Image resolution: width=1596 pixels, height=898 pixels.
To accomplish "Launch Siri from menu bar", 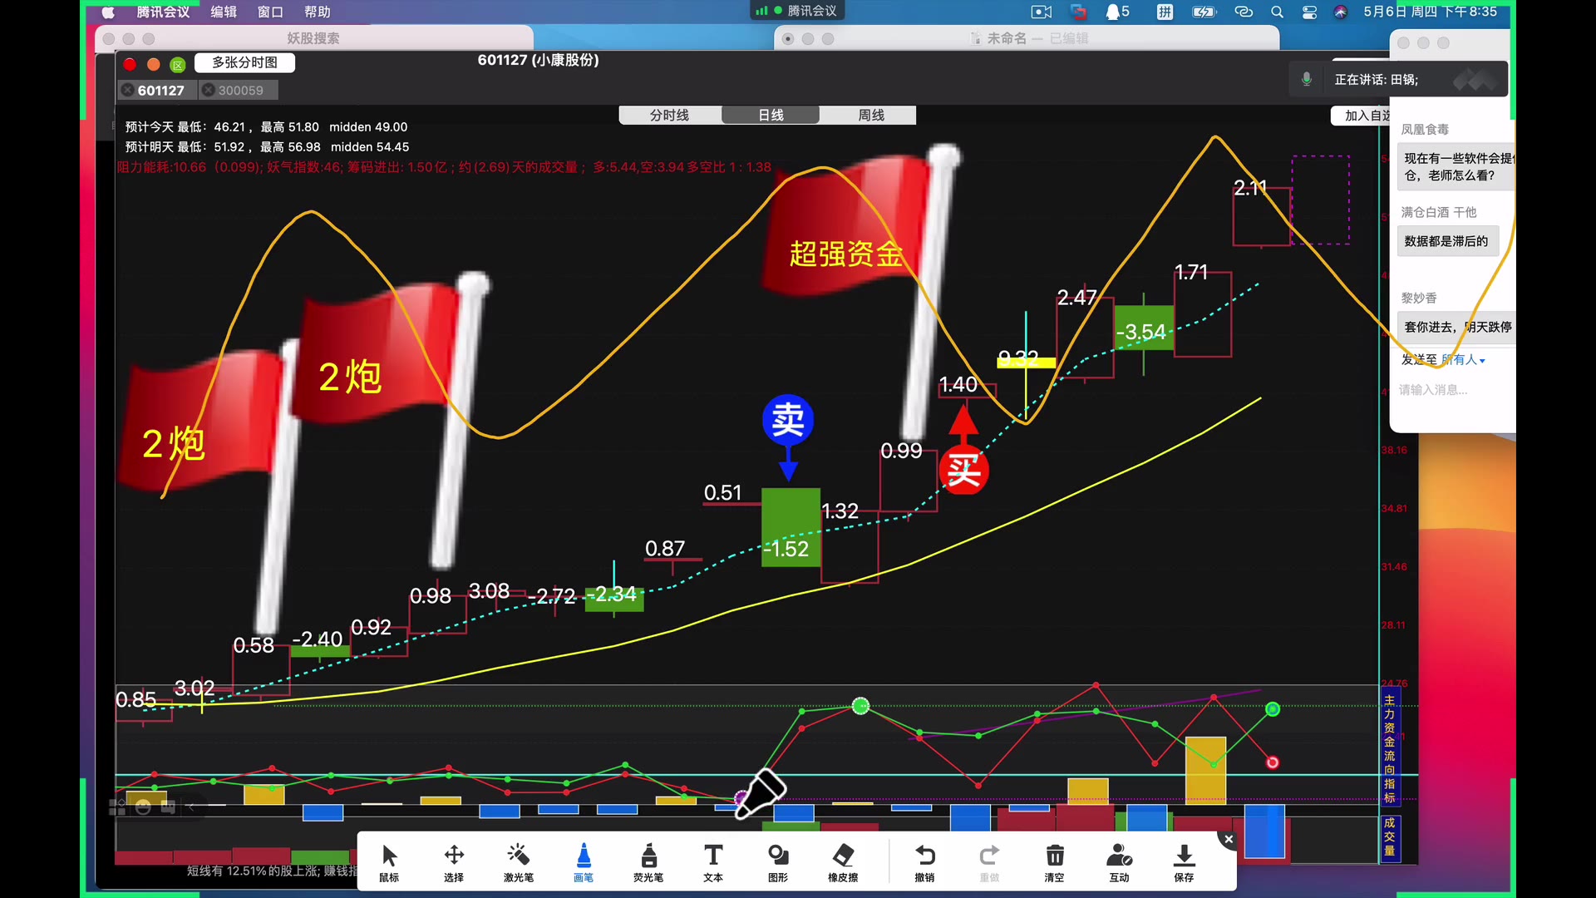I will point(1340,12).
